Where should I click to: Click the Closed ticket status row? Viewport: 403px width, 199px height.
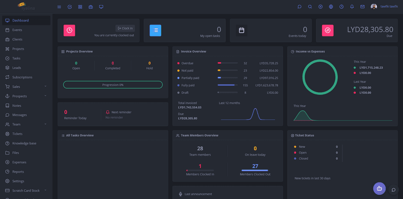[x=316, y=159]
